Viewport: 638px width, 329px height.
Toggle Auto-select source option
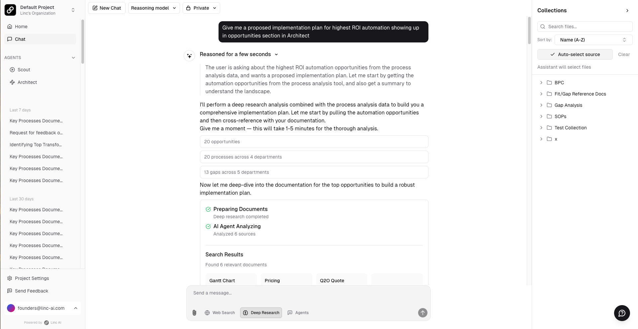pyautogui.click(x=575, y=54)
